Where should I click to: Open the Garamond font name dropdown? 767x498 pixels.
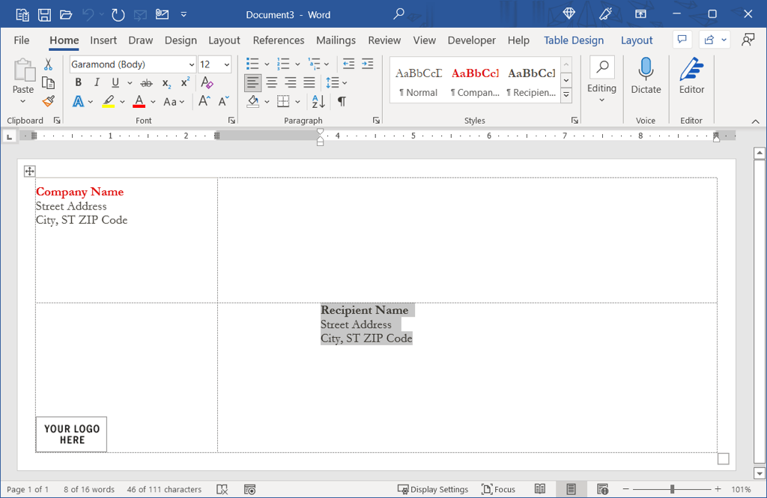[191, 64]
